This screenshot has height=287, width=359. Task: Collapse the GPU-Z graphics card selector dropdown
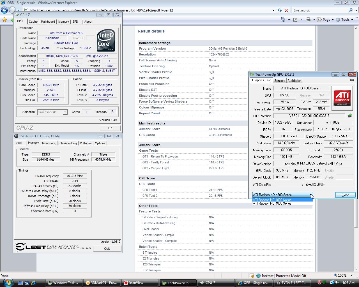pyautogui.click(x=311, y=195)
